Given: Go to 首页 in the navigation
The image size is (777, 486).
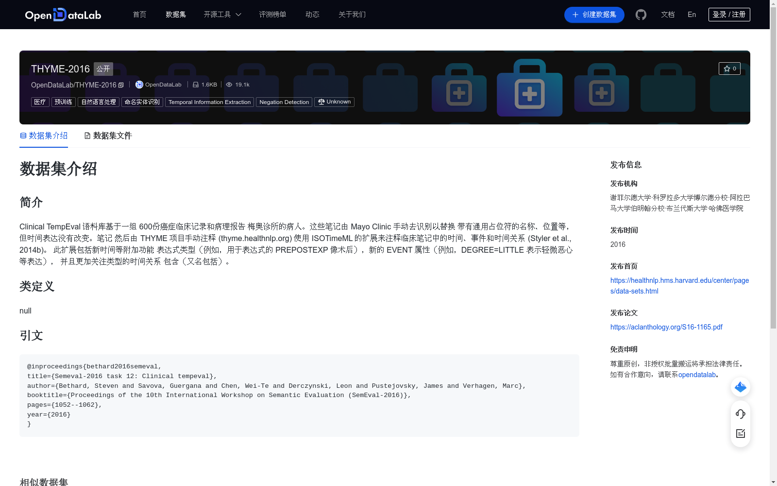Looking at the screenshot, I should 139,15.
